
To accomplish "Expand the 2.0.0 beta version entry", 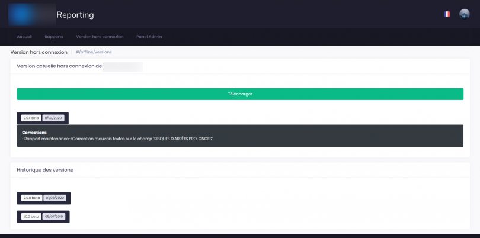I will point(32,198).
